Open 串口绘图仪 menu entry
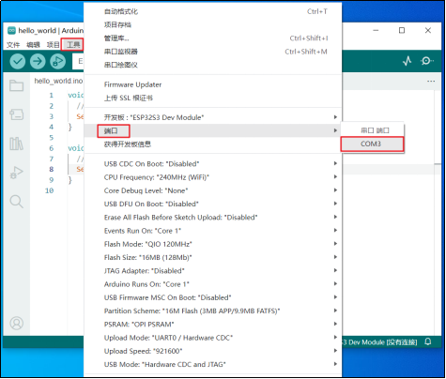 [213, 65]
